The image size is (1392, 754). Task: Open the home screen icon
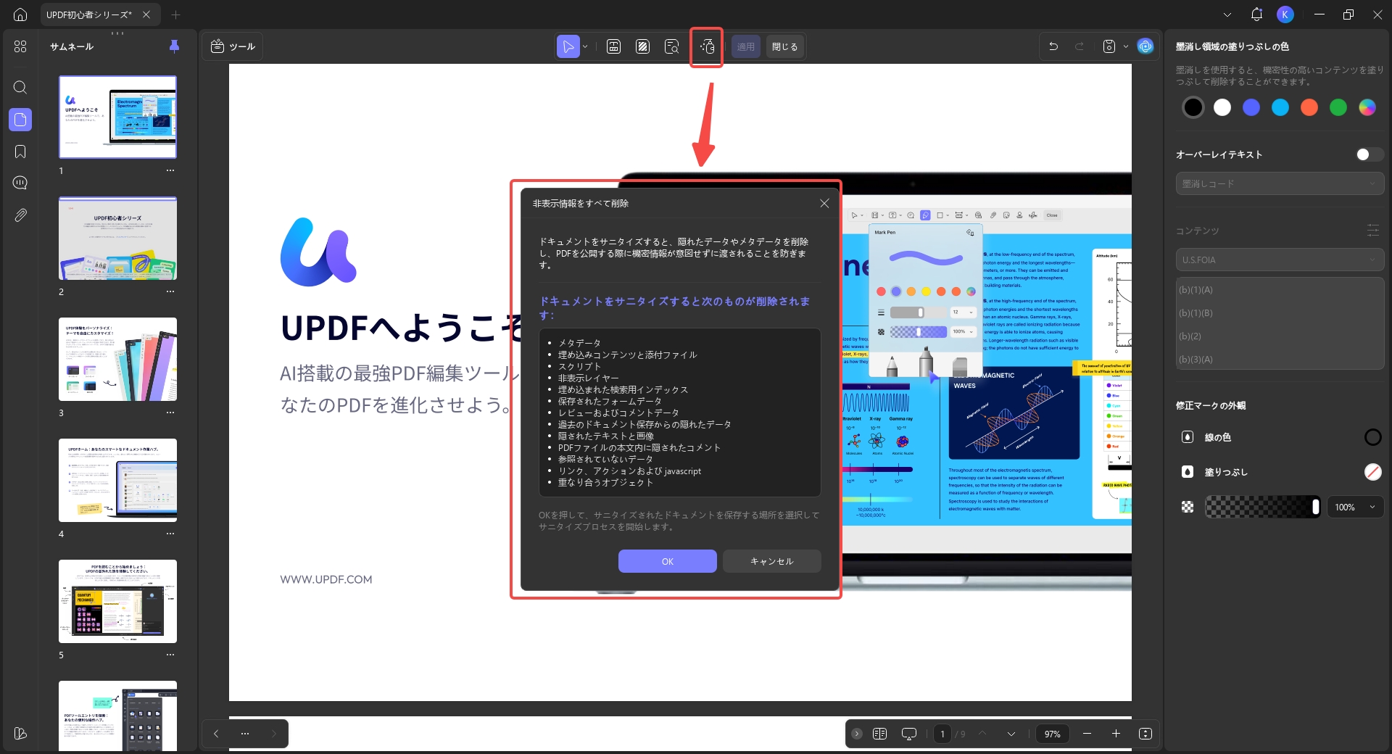click(20, 14)
